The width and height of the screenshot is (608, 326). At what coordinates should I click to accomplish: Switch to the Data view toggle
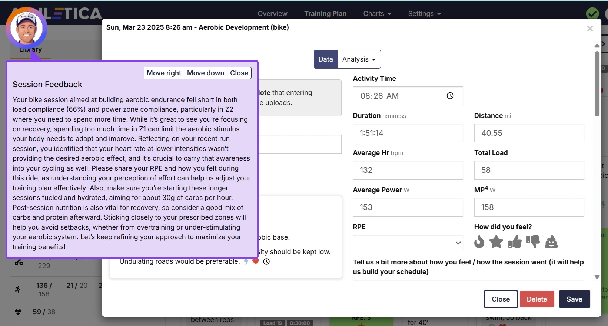coord(325,59)
